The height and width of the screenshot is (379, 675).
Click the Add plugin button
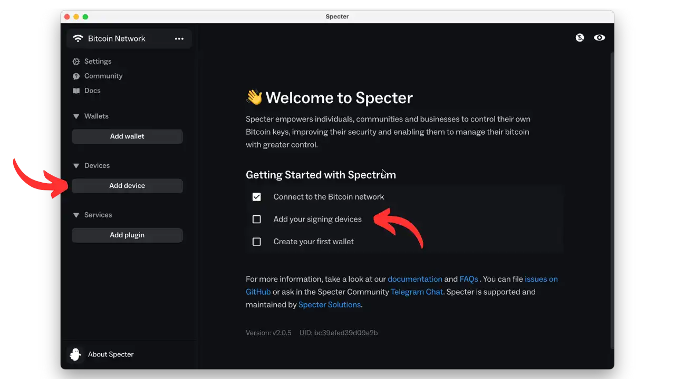pyautogui.click(x=127, y=235)
